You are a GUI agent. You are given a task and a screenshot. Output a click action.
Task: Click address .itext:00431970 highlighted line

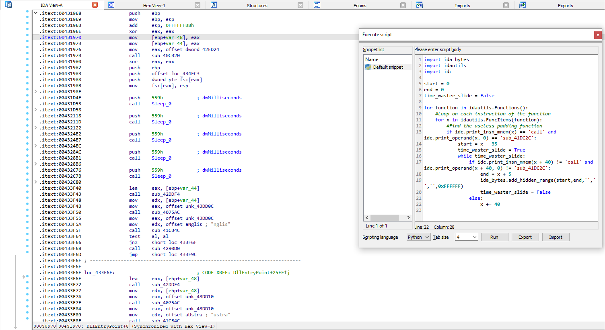click(60, 37)
